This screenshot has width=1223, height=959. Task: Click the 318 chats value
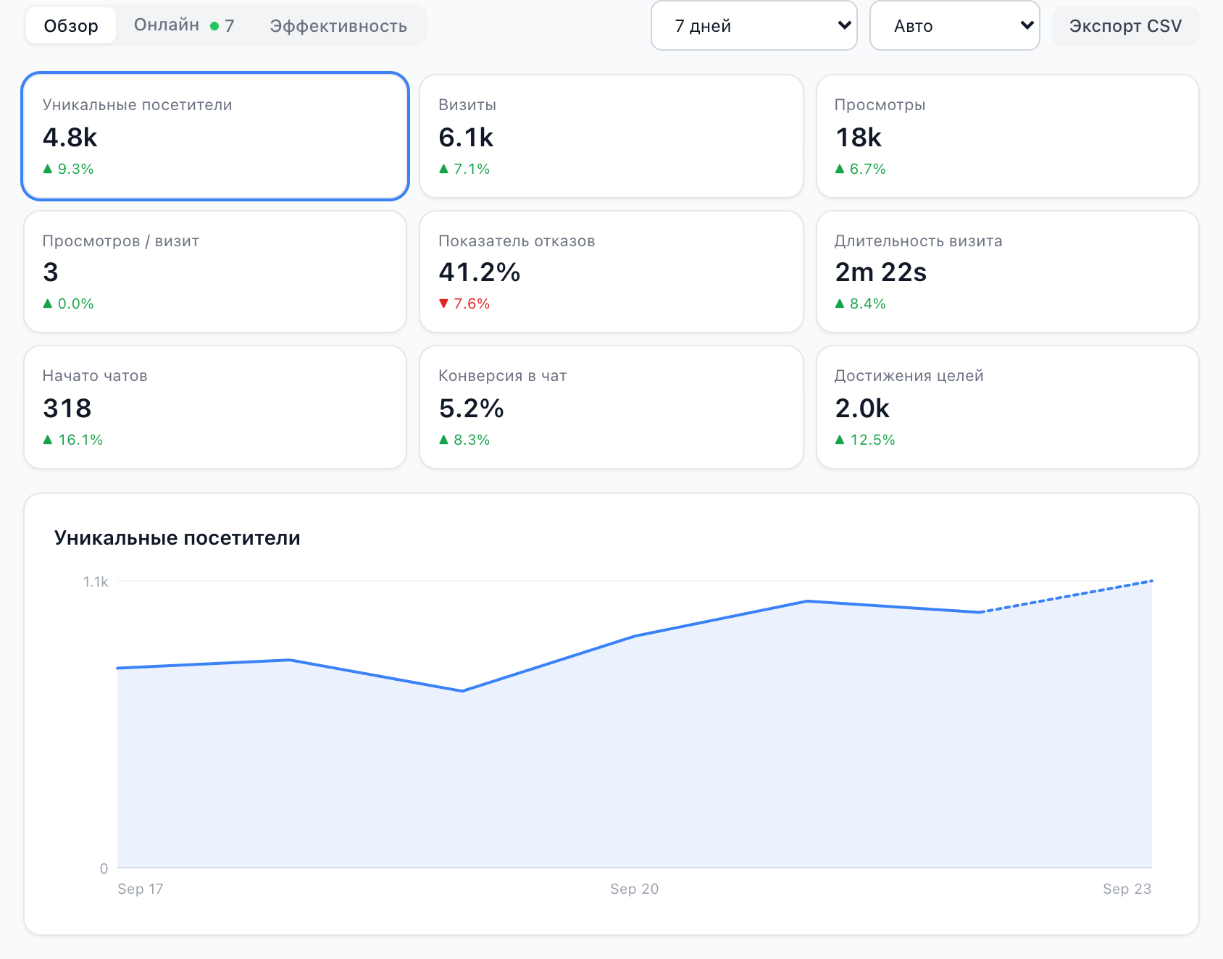click(67, 409)
